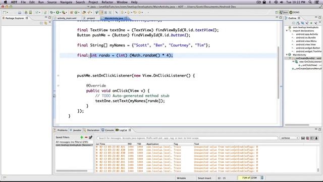Image resolution: width=323 pixels, height=182 pixels.
Task: Switch to the Problems tab
Action: click(61, 130)
